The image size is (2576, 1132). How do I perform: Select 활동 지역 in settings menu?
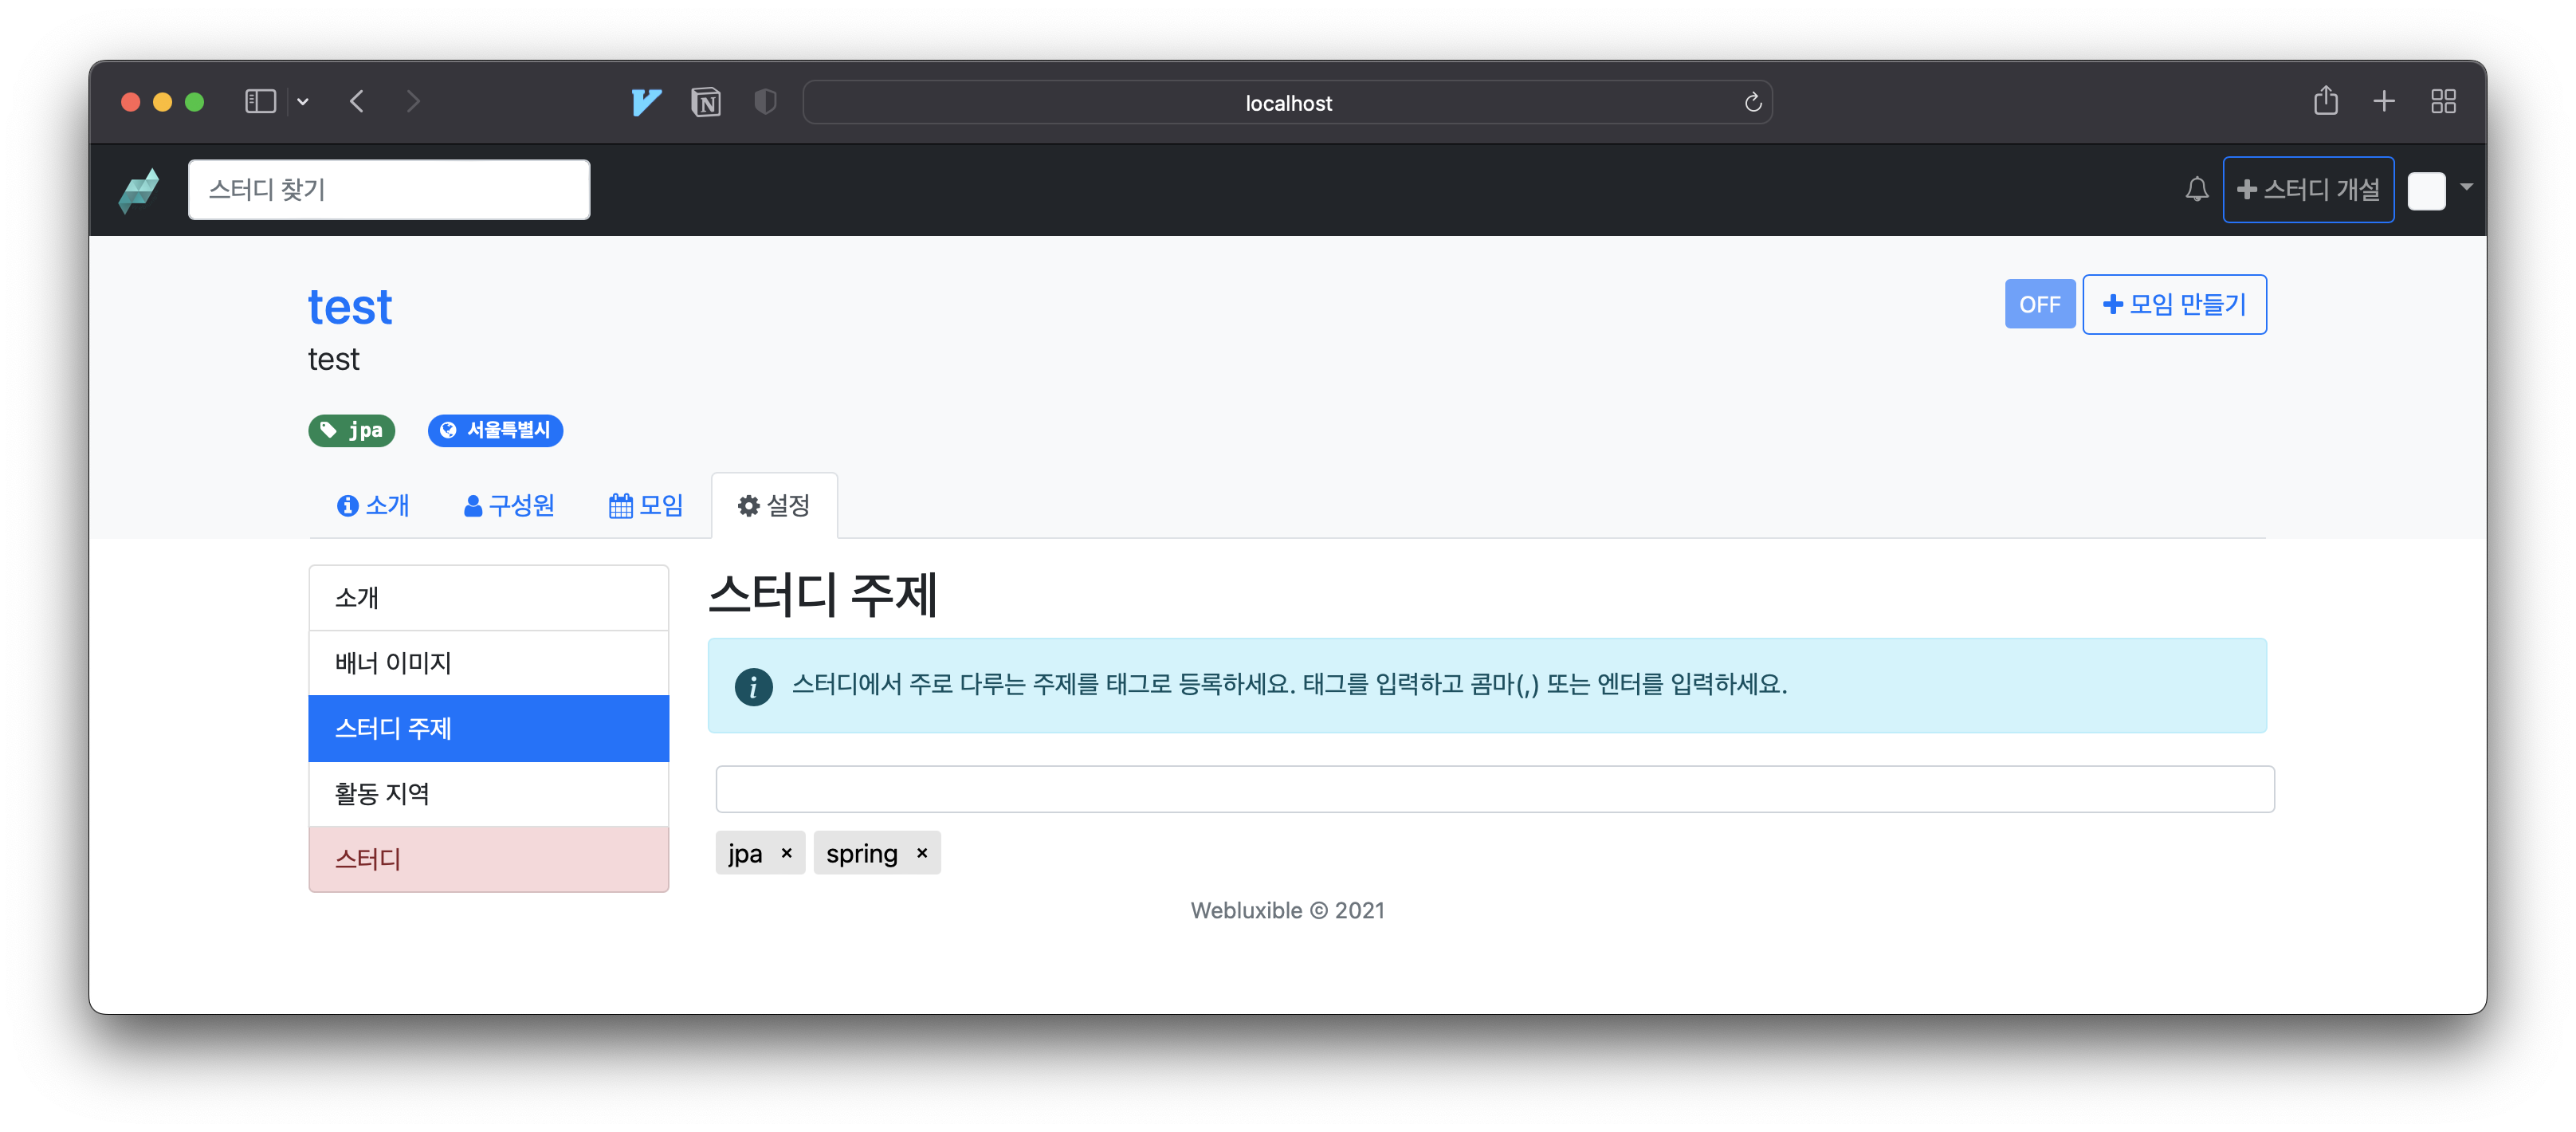pos(488,793)
